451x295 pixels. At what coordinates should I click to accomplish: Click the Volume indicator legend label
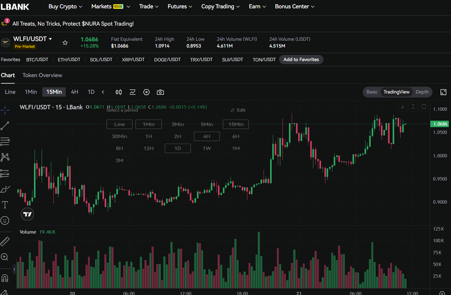[28, 232]
